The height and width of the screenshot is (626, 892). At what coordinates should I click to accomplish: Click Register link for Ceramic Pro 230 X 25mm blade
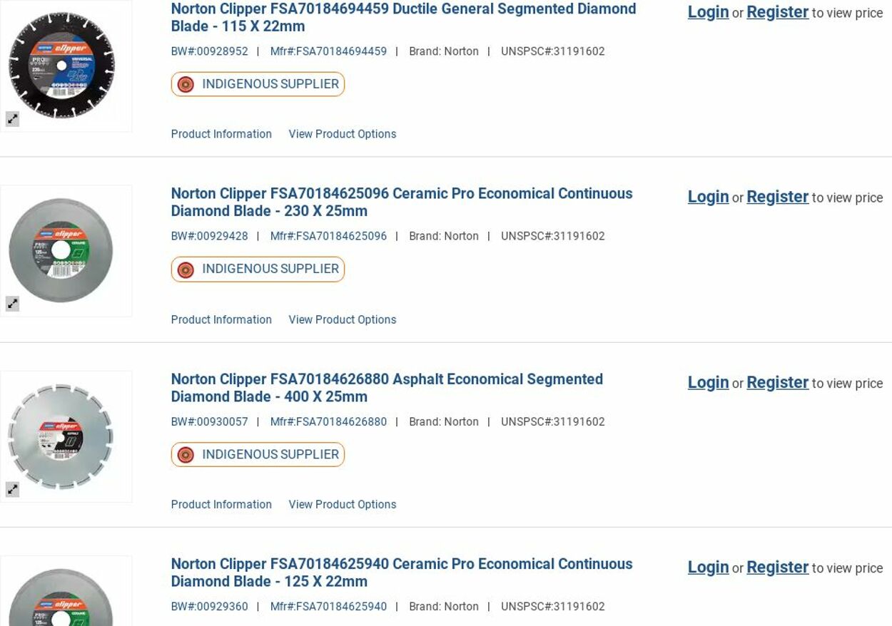pyautogui.click(x=777, y=197)
